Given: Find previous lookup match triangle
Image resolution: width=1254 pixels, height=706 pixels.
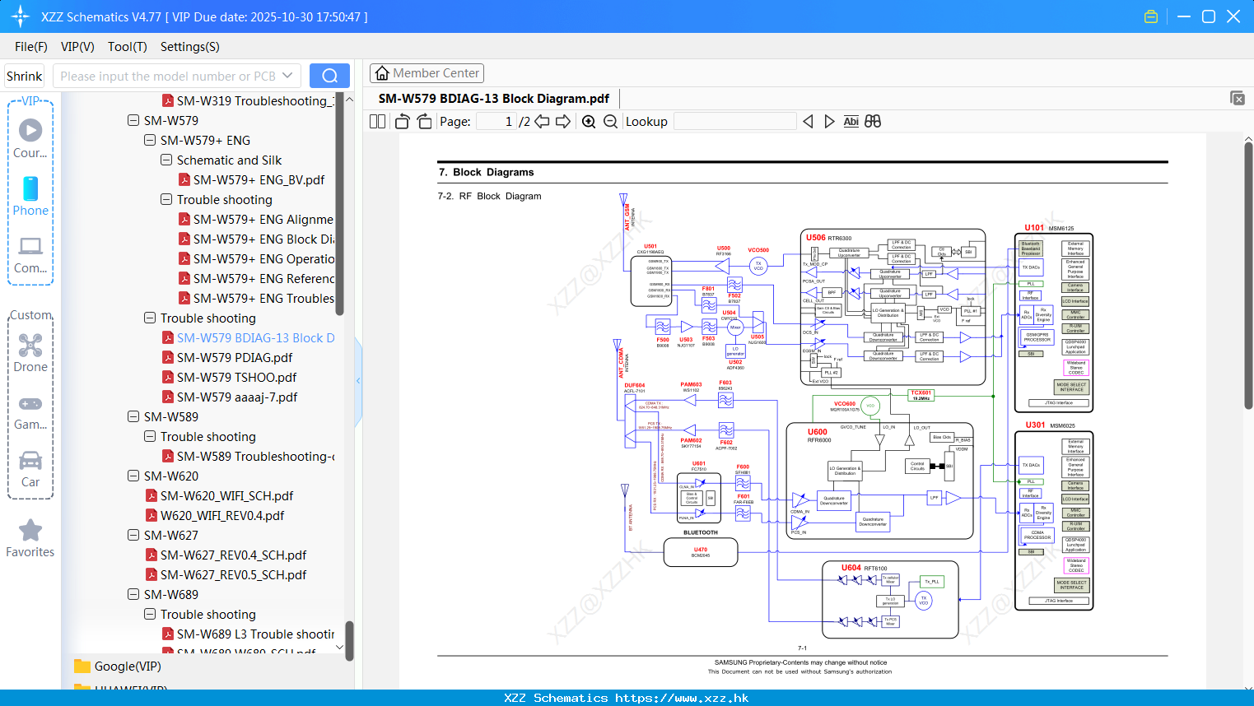Looking at the screenshot, I should 808,121.
